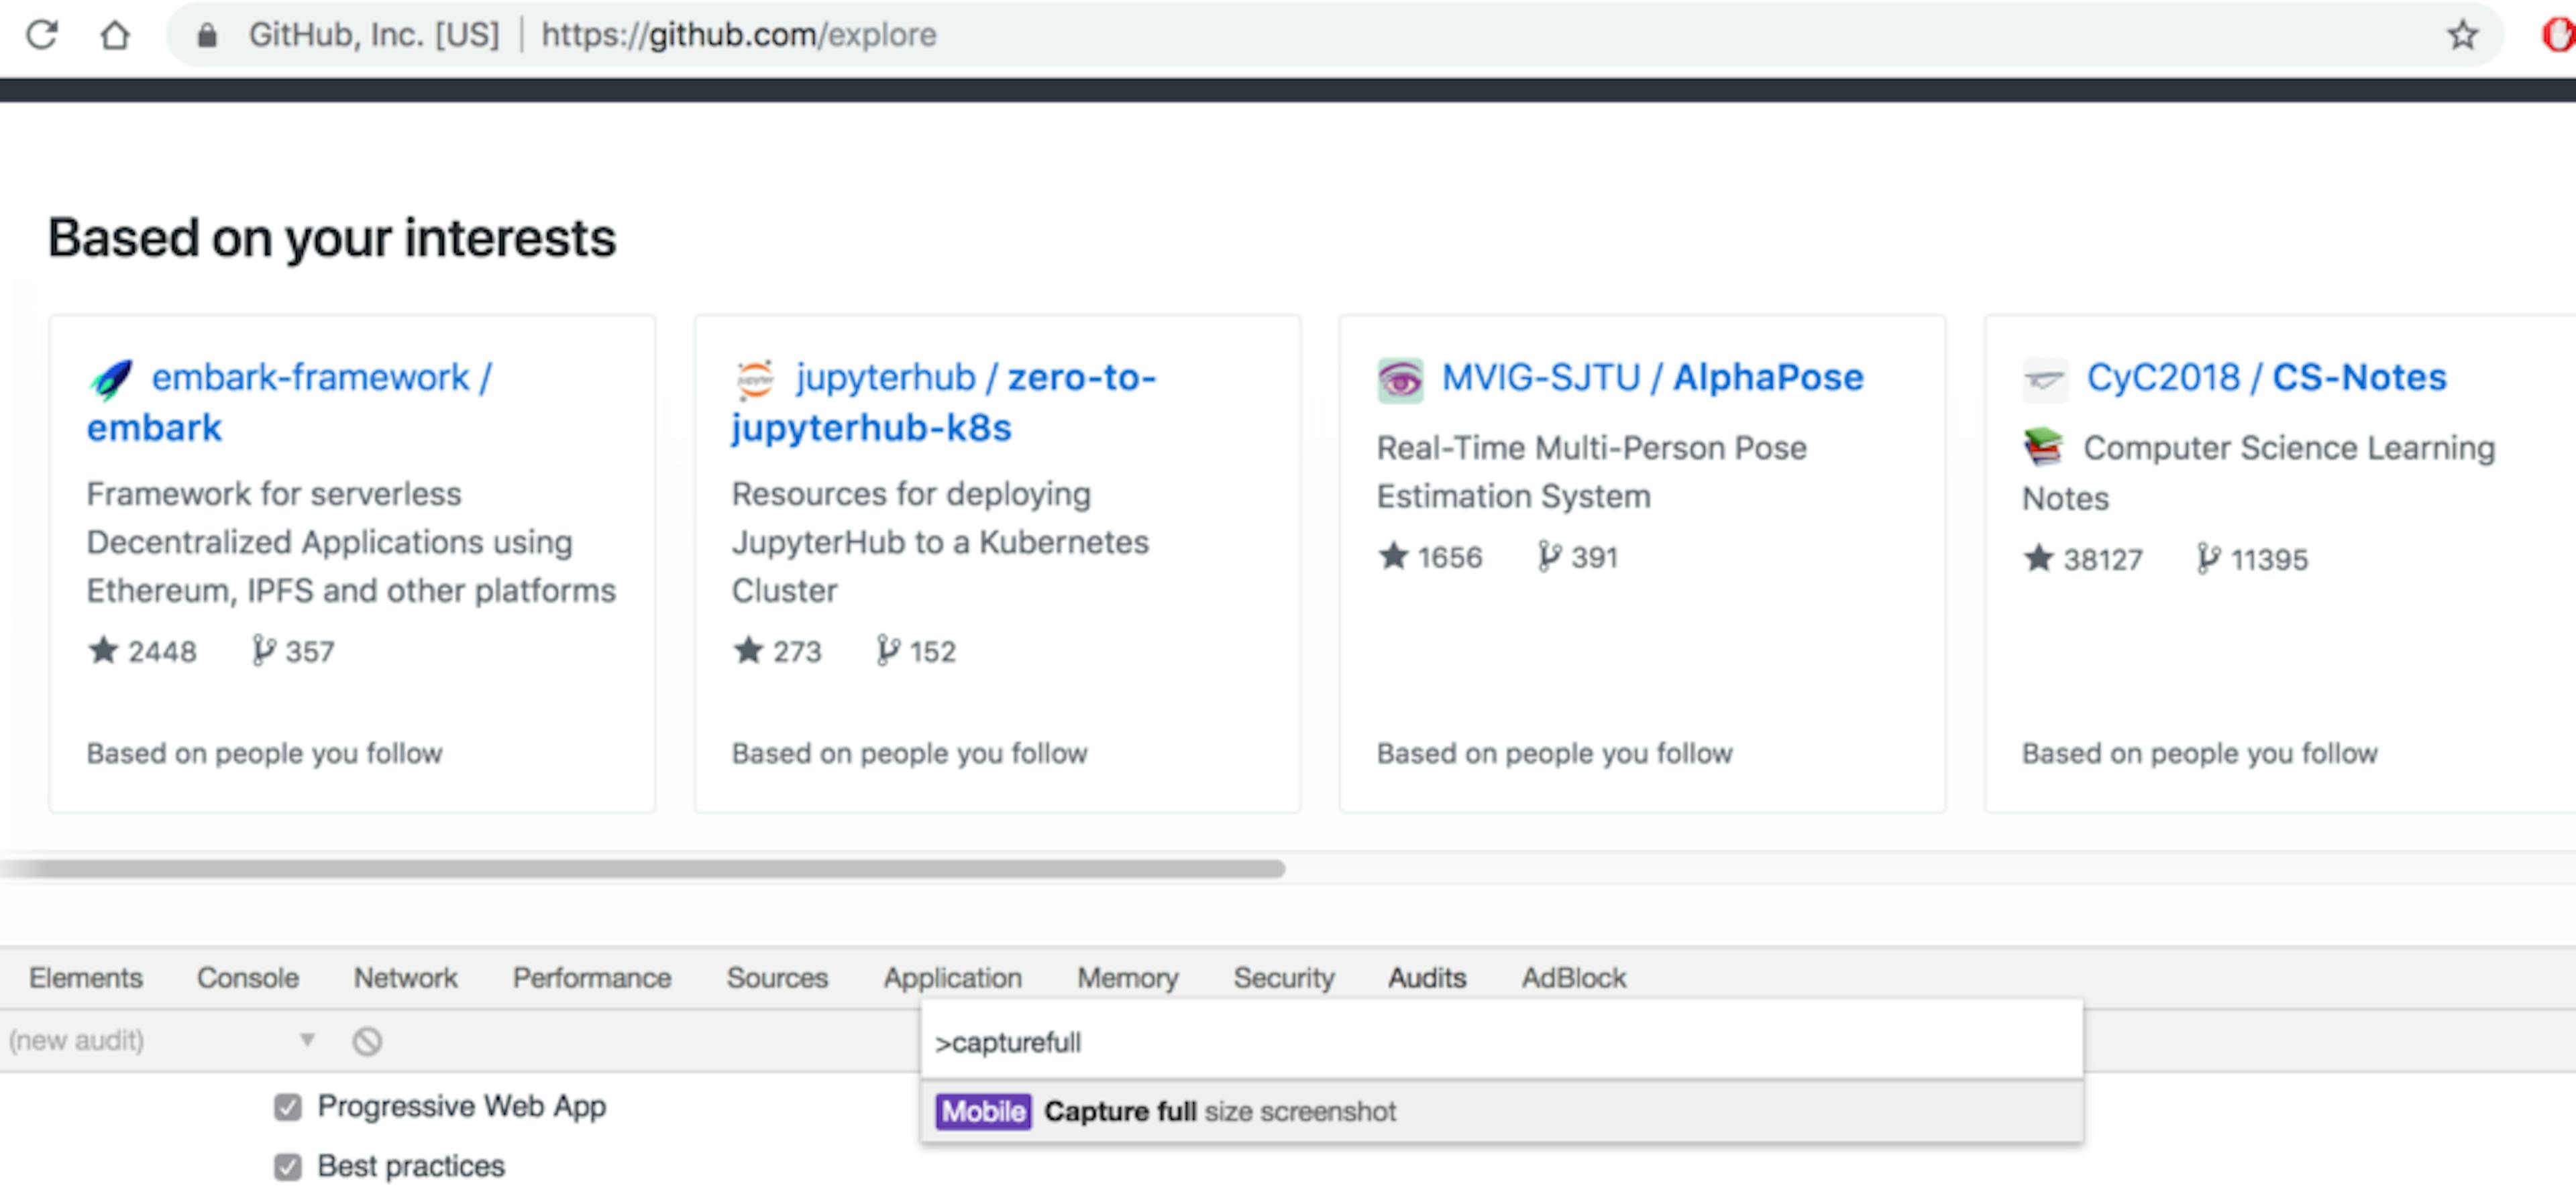Click the AlphaPose eye avatar icon
Screen dimensions: 2576x1204
tap(1399, 379)
